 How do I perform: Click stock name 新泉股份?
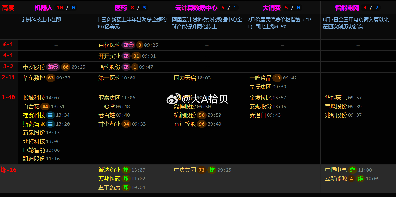[34, 133]
